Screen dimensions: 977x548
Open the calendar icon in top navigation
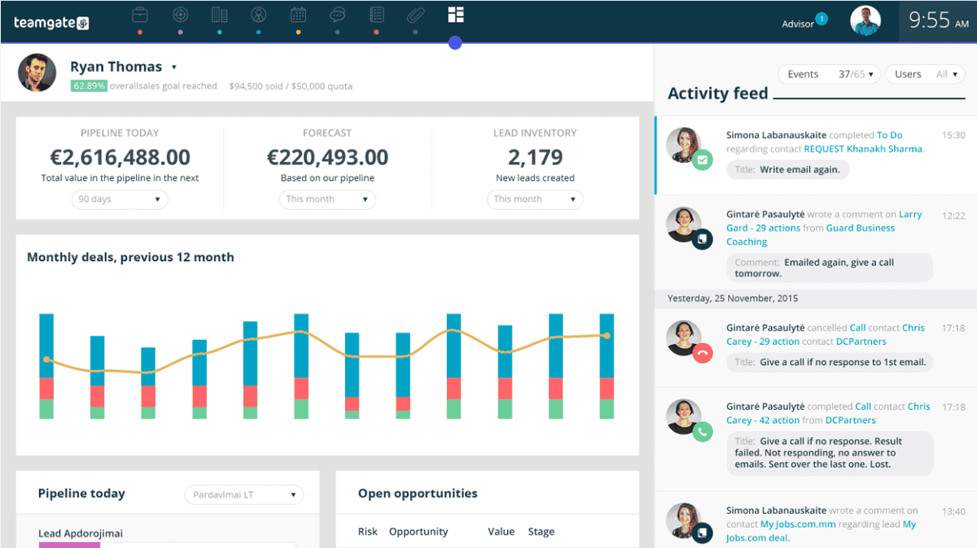[298, 15]
